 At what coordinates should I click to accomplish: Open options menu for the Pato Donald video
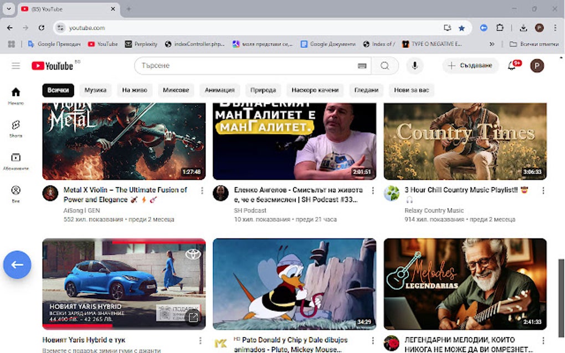coord(372,339)
